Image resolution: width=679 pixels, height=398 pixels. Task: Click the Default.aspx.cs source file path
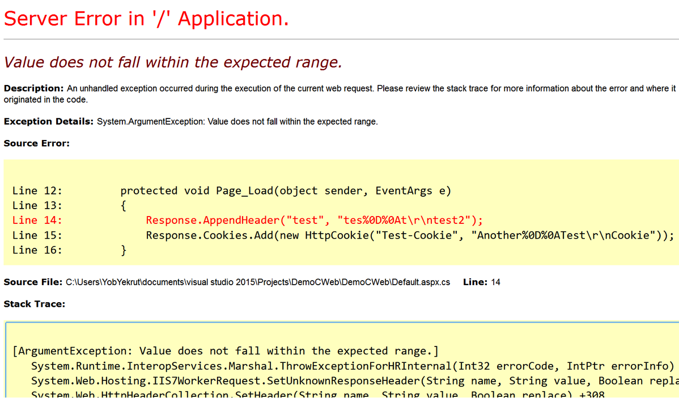click(258, 282)
